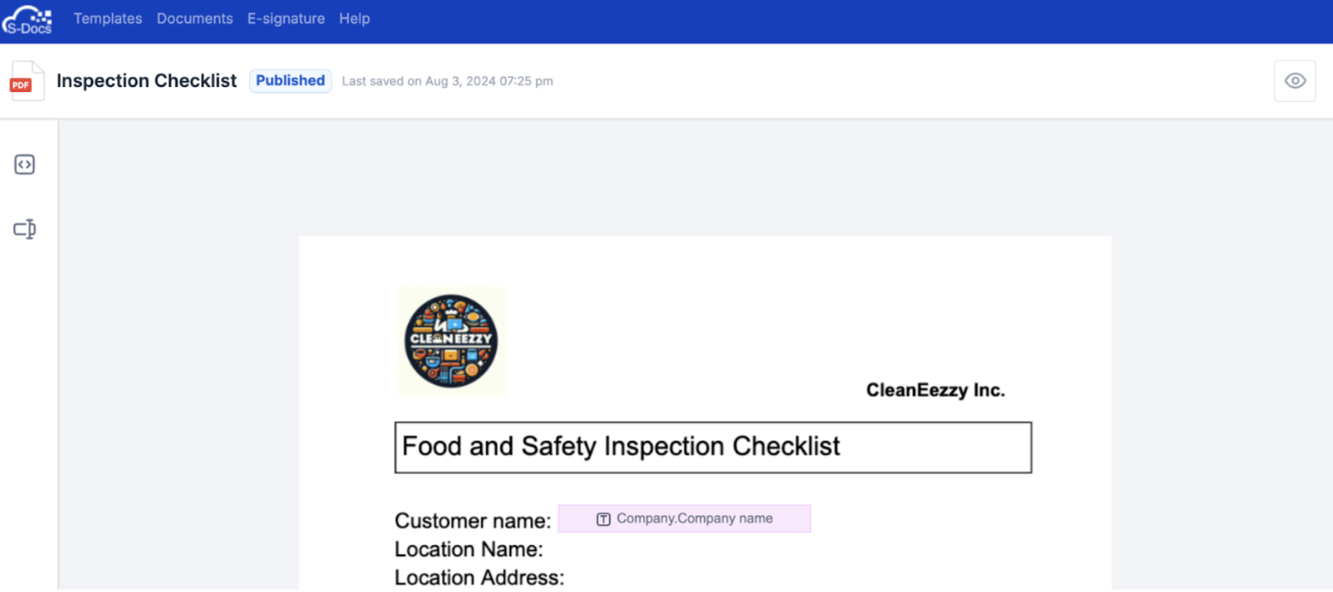Click the Published status badge
The height and width of the screenshot is (592, 1333).
290,81
